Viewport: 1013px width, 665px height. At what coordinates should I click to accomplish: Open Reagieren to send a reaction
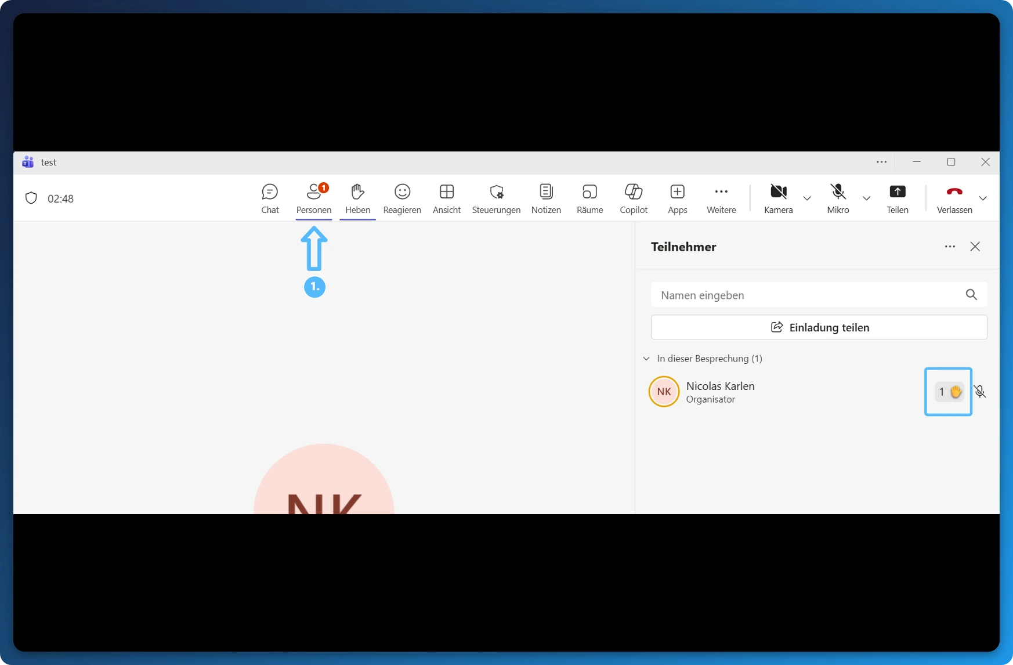[x=402, y=198]
